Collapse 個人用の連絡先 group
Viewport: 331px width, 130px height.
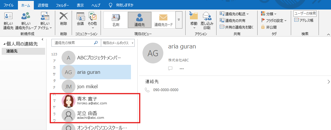click(4, 44)
